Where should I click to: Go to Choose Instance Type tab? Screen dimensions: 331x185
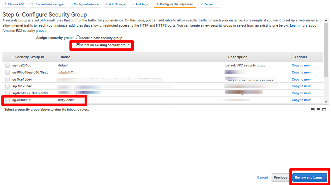(47, 4)
